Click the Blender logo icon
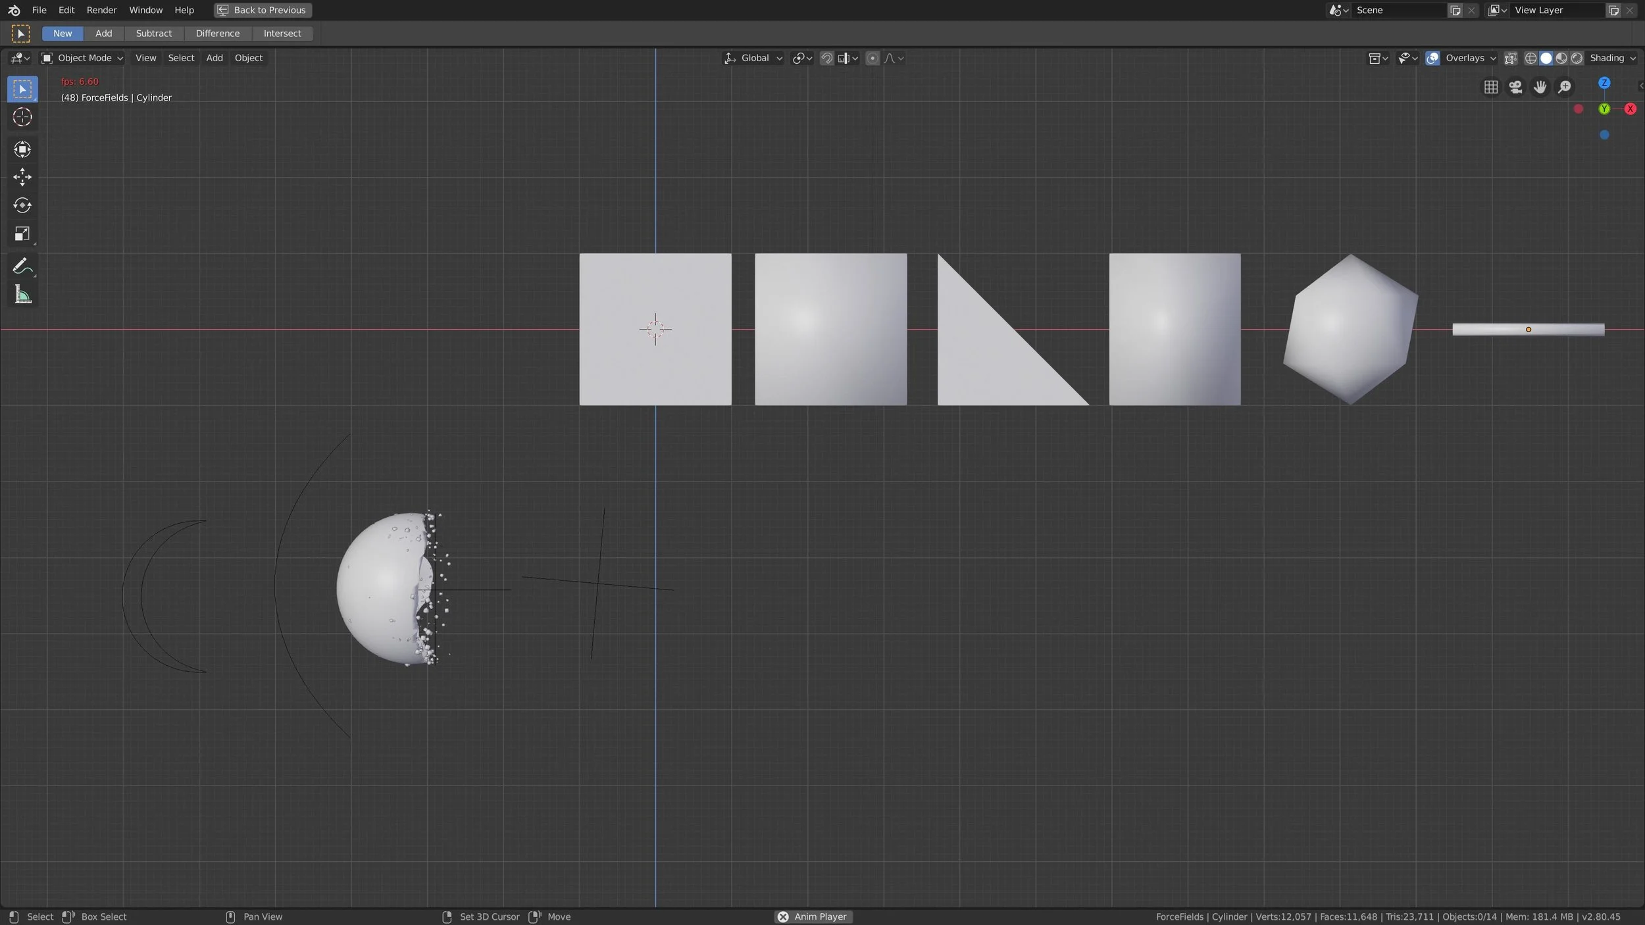 (14, 10)
